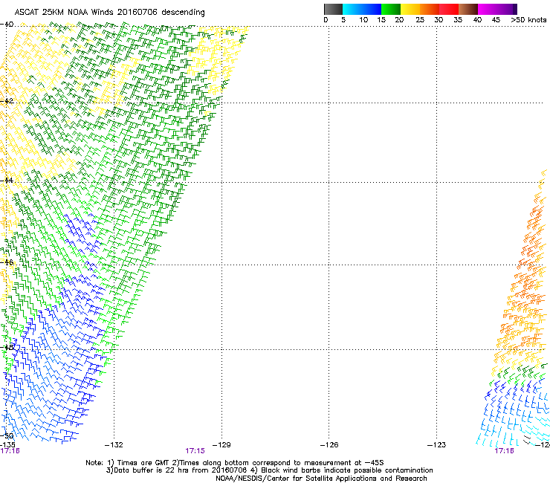
Task: Click the -129 longitude axis label
Action: tap(221, 445)
